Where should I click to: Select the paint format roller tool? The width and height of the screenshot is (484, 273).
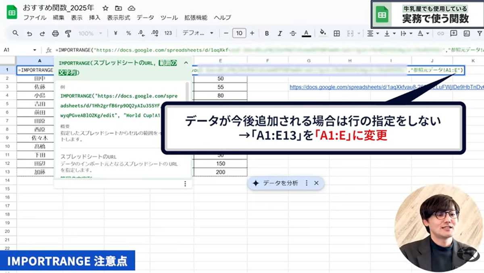click(68, 33)
